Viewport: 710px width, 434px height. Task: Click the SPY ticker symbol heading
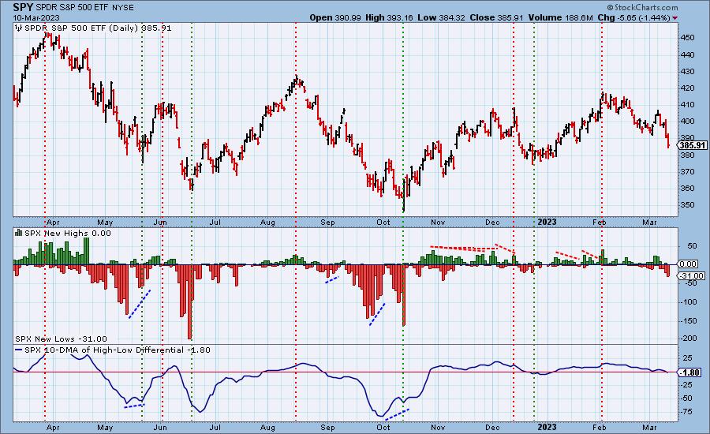pyautogui.click(x=23, y=7)
